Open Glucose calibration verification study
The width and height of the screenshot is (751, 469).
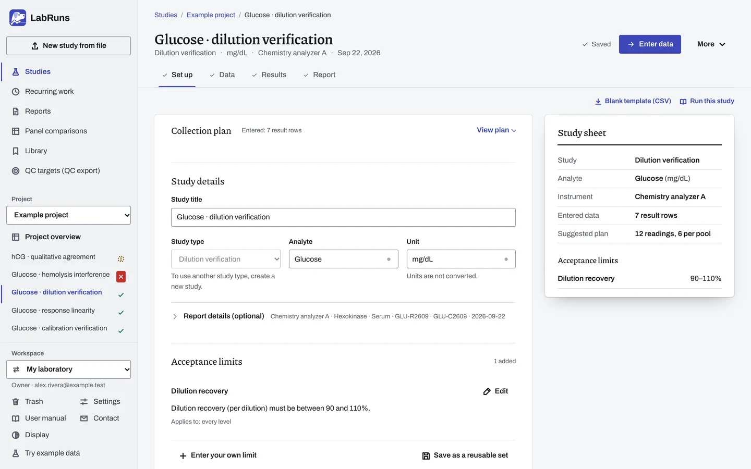click(59, 328)
